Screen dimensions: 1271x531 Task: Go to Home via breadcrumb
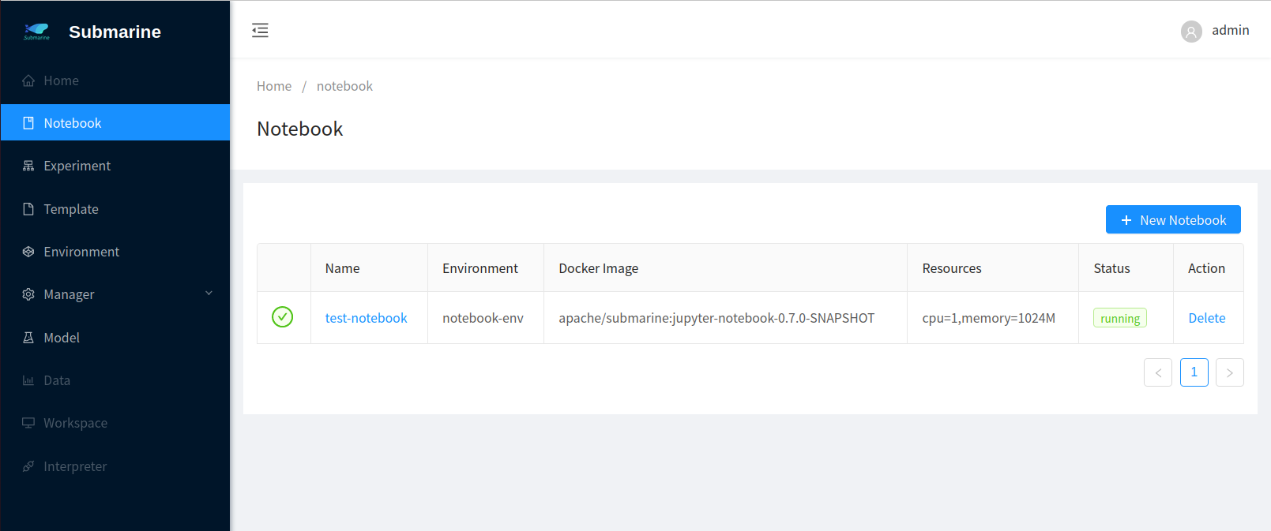[274, 86]
